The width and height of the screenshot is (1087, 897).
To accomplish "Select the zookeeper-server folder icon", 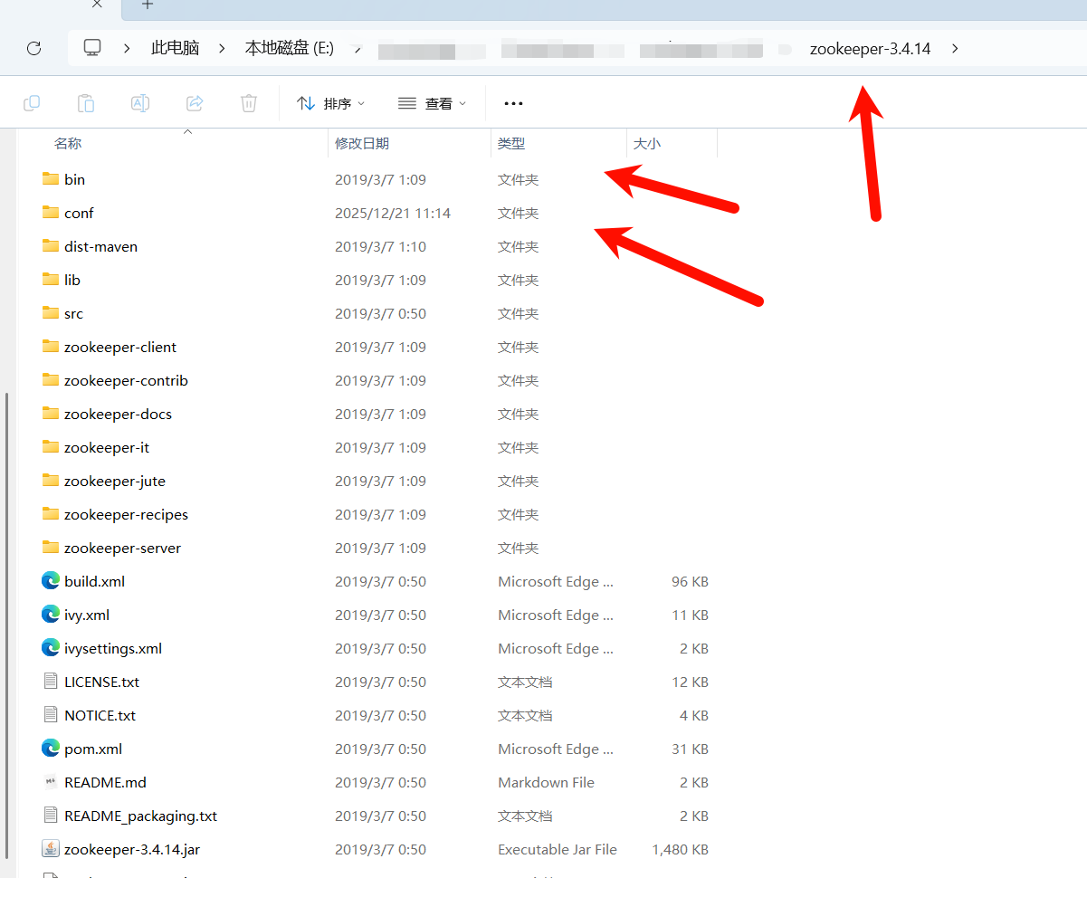I will tap(51, 547).
